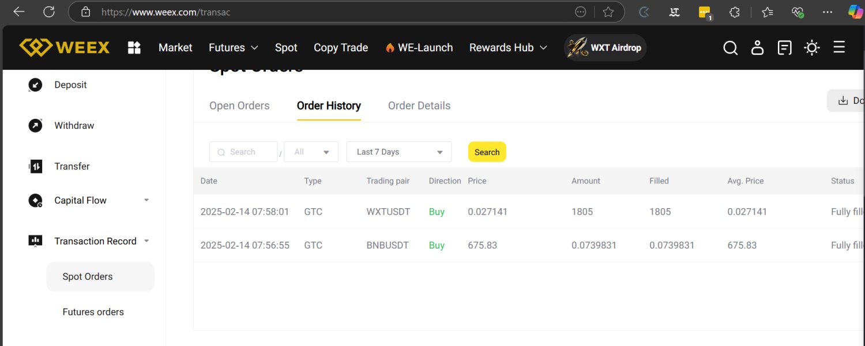Open the All quote currency dropdown
This screenshot has width=865, height=346.
(x=311, y=152)
